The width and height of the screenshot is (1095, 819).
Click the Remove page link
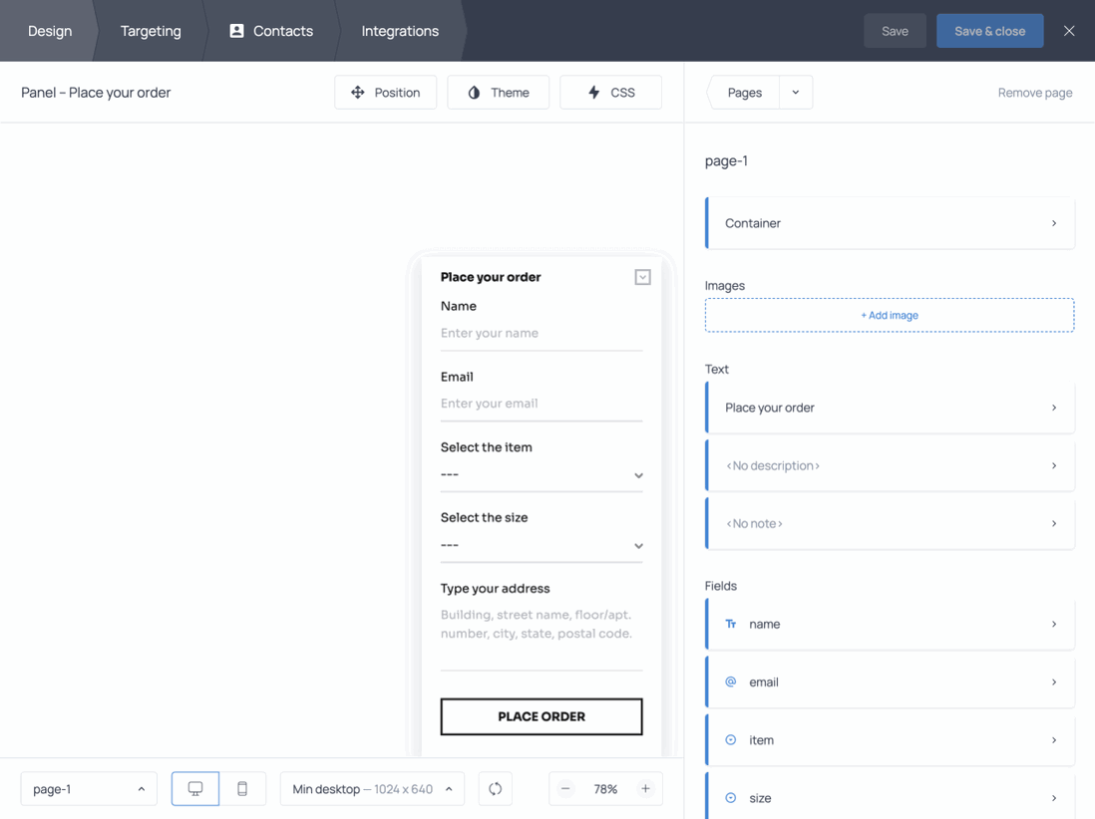(1034, 93)
